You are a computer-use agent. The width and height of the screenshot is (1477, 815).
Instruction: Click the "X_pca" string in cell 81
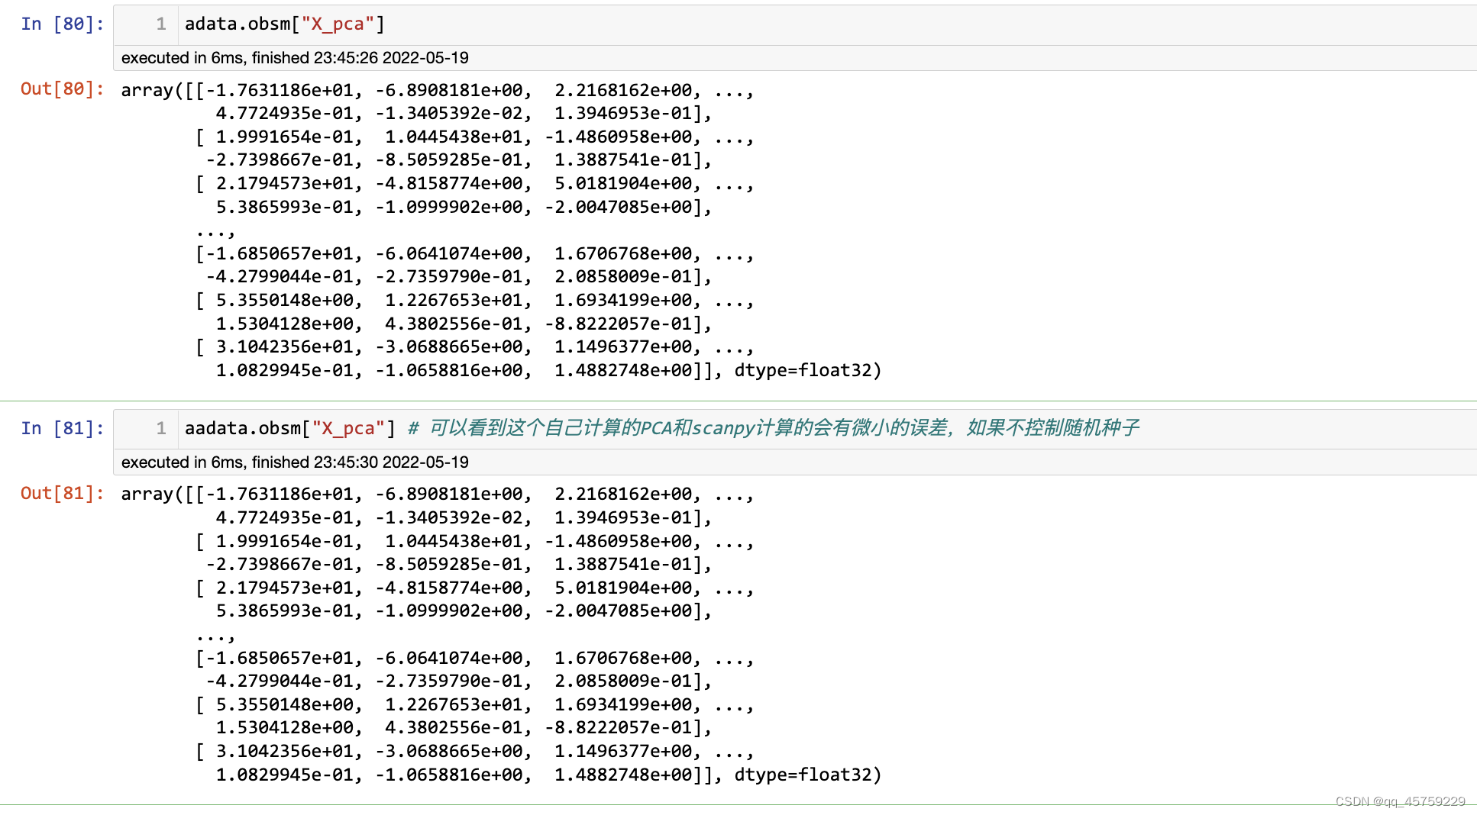point(348,428)
